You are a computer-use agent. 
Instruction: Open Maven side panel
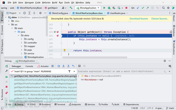tap(174, 17)
